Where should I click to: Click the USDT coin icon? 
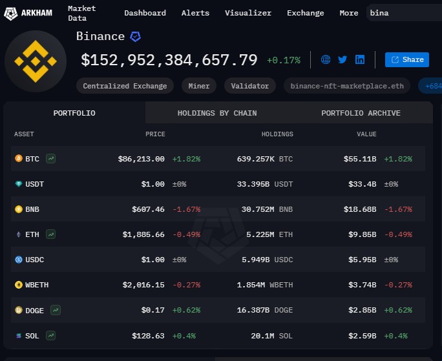19,184
